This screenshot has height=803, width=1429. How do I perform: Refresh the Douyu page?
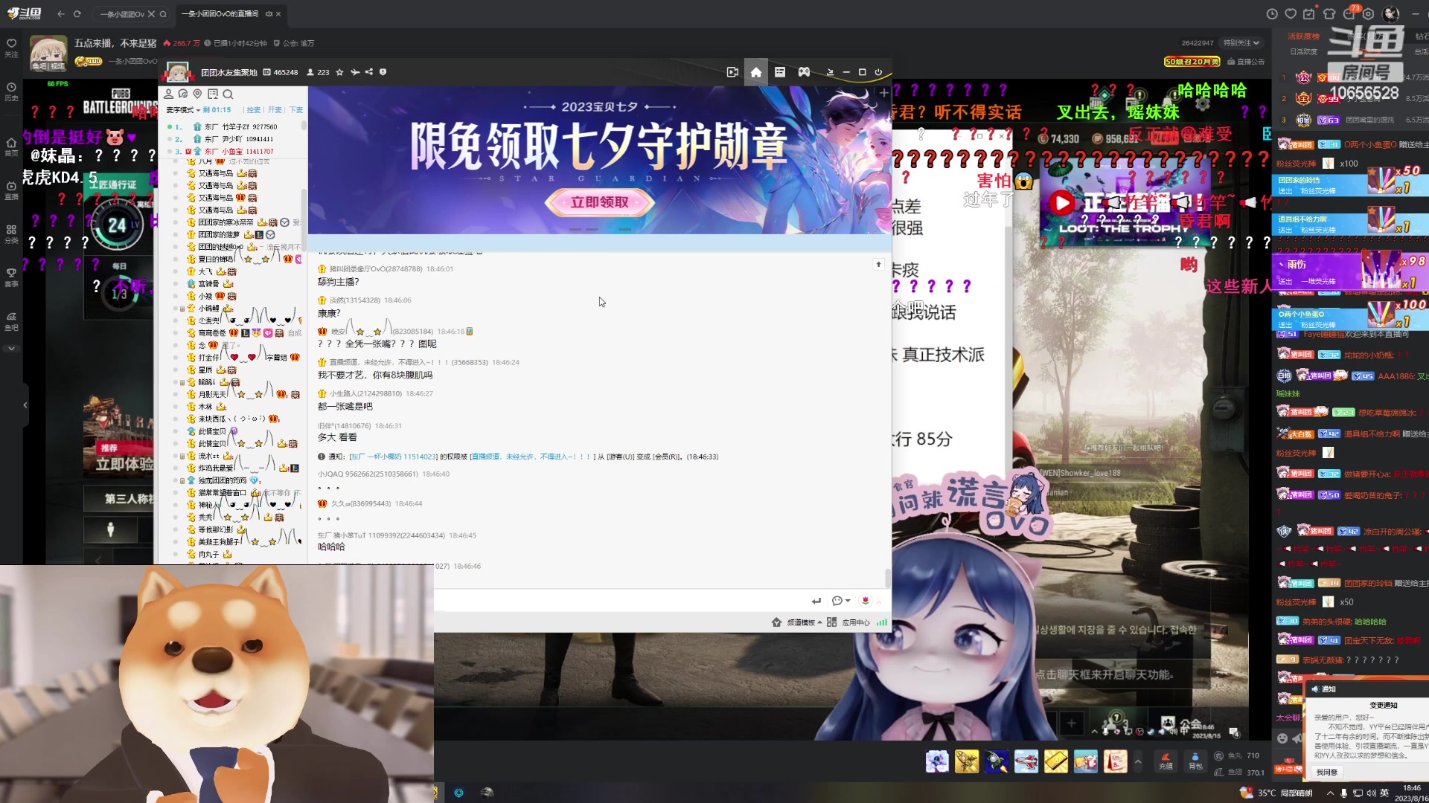pyautogui.click(x=77, y=13)
